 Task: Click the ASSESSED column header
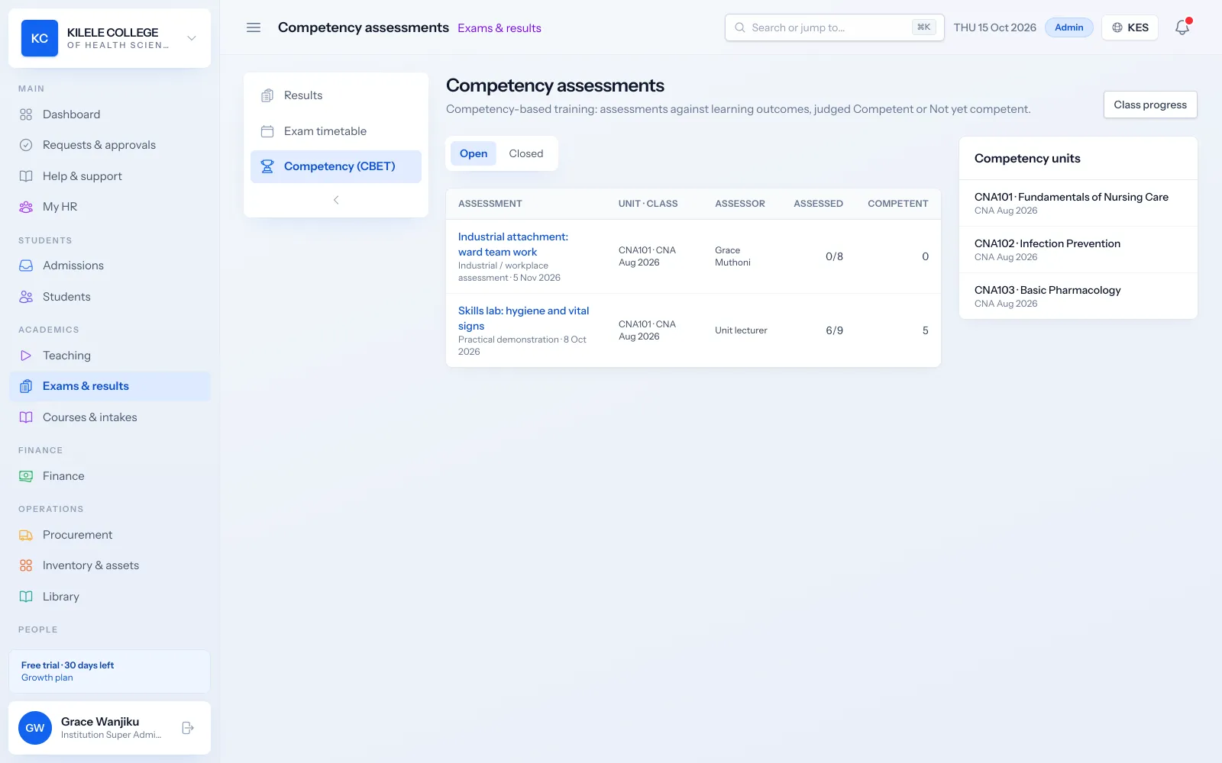(x=818, y=204)
